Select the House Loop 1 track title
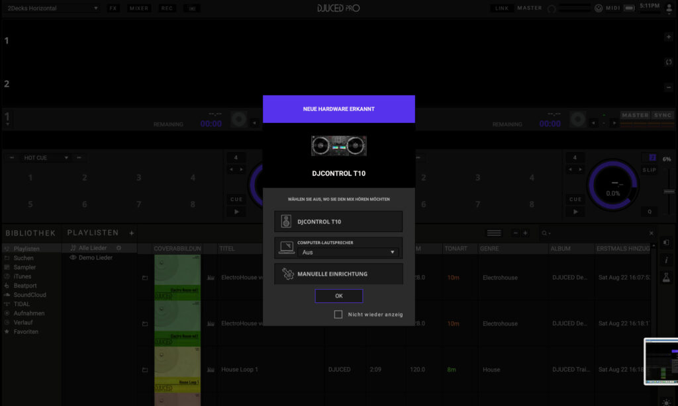The height and width of the screenshot is (406, 678). [240, 370]
